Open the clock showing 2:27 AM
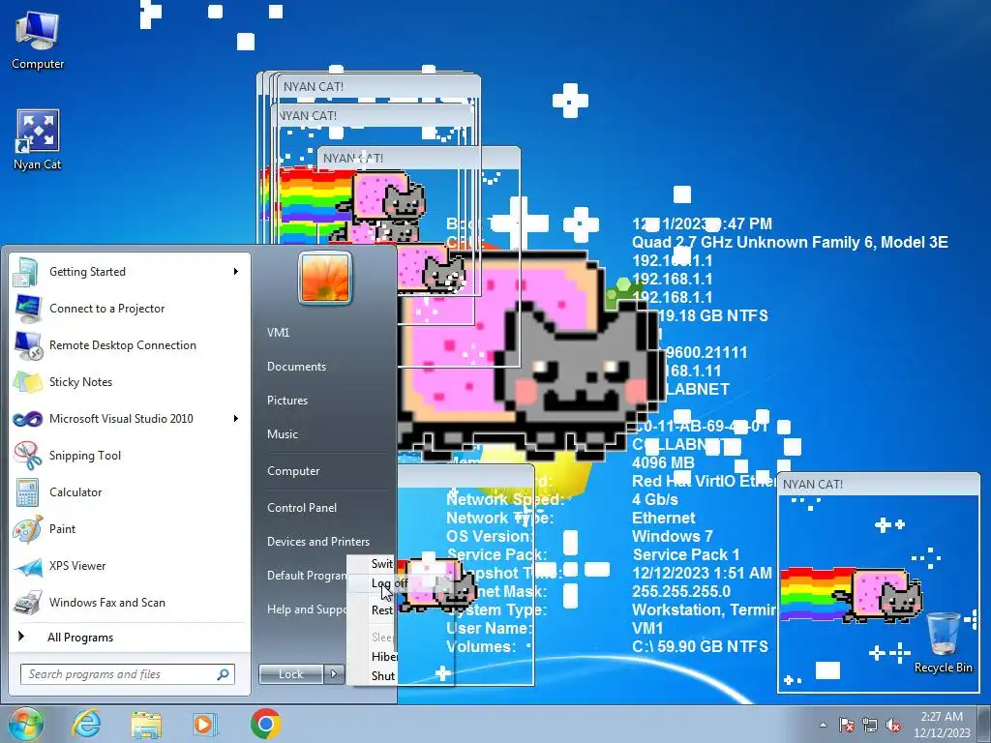Image resolution: width=991 pixels, height=743 pixels. [942, 724]
